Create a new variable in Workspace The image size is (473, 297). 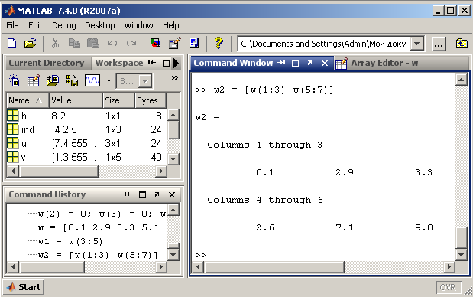[15, 80]
